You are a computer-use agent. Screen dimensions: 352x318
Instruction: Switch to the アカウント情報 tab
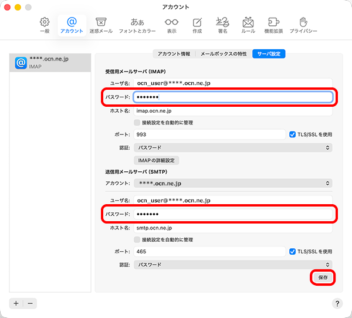[173, 54]
